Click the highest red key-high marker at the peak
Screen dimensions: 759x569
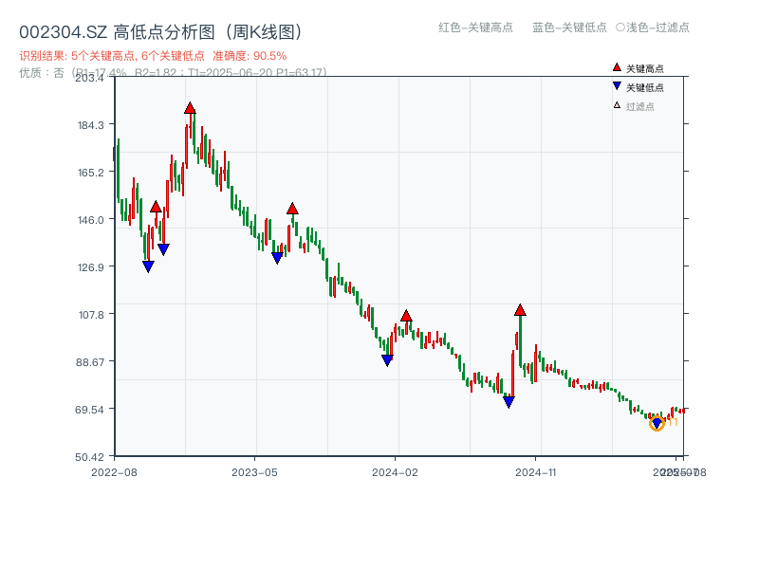(189, 107)
